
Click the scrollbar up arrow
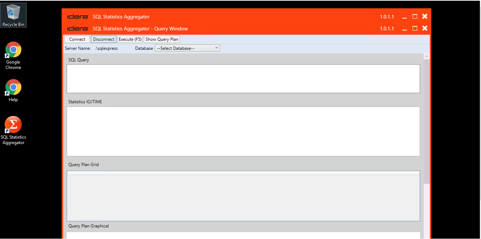427,57
